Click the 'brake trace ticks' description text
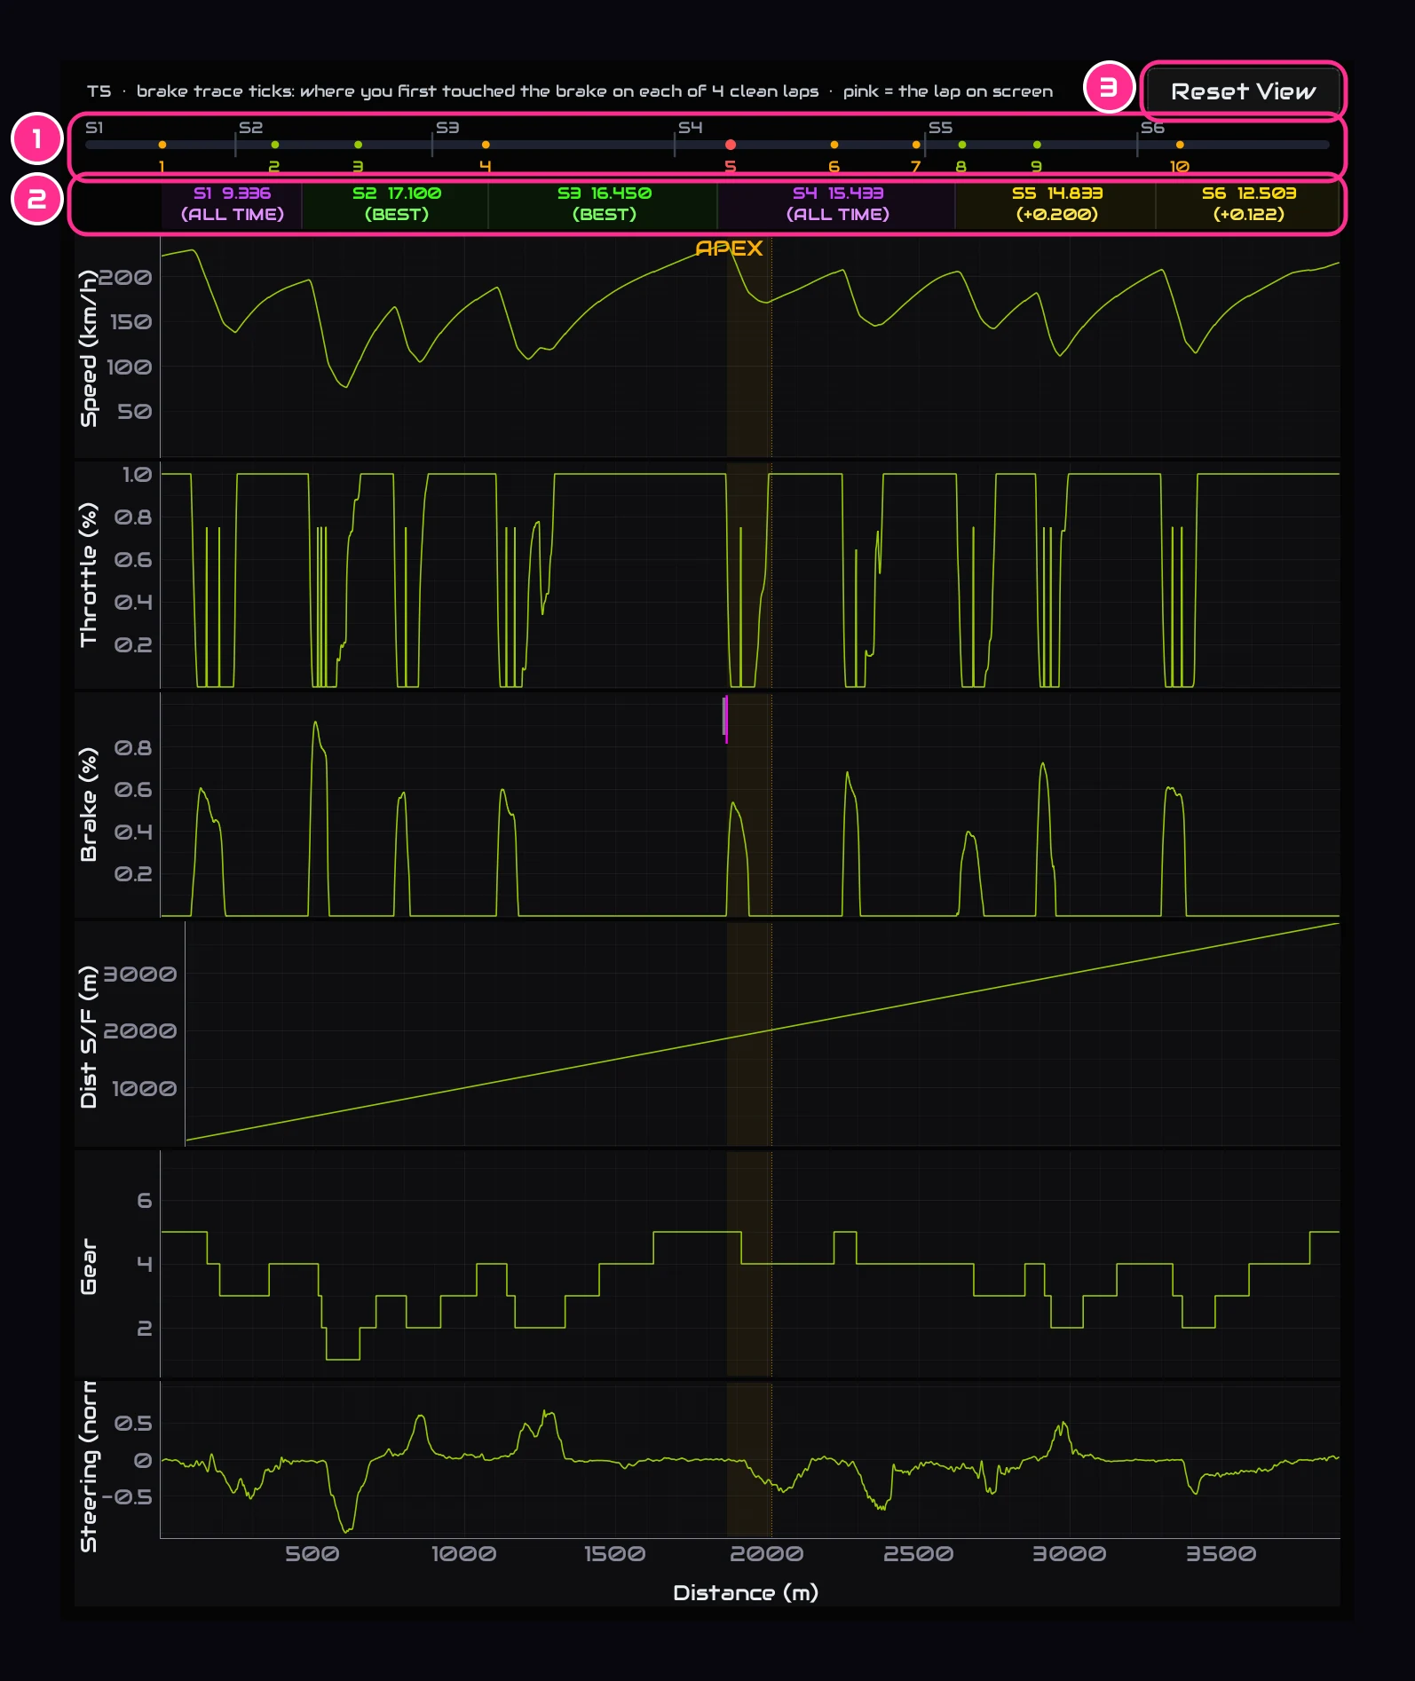This screenshot has height=1681, width=1415. pyautogui.click(x=478, y=91)
